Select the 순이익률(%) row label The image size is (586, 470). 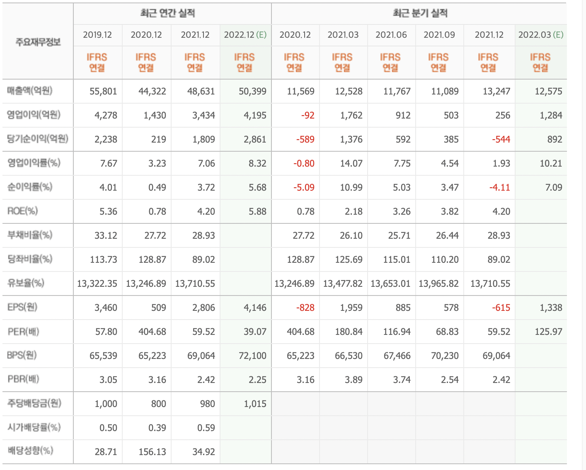coord(30,187)
